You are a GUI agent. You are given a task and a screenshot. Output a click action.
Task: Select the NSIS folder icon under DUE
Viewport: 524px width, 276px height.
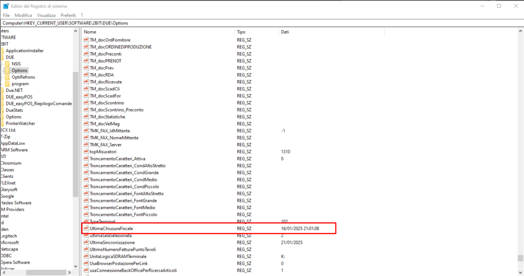point(8,64)
